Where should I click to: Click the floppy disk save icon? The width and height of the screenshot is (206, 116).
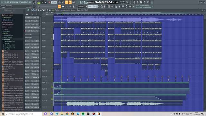pos(141,2)
